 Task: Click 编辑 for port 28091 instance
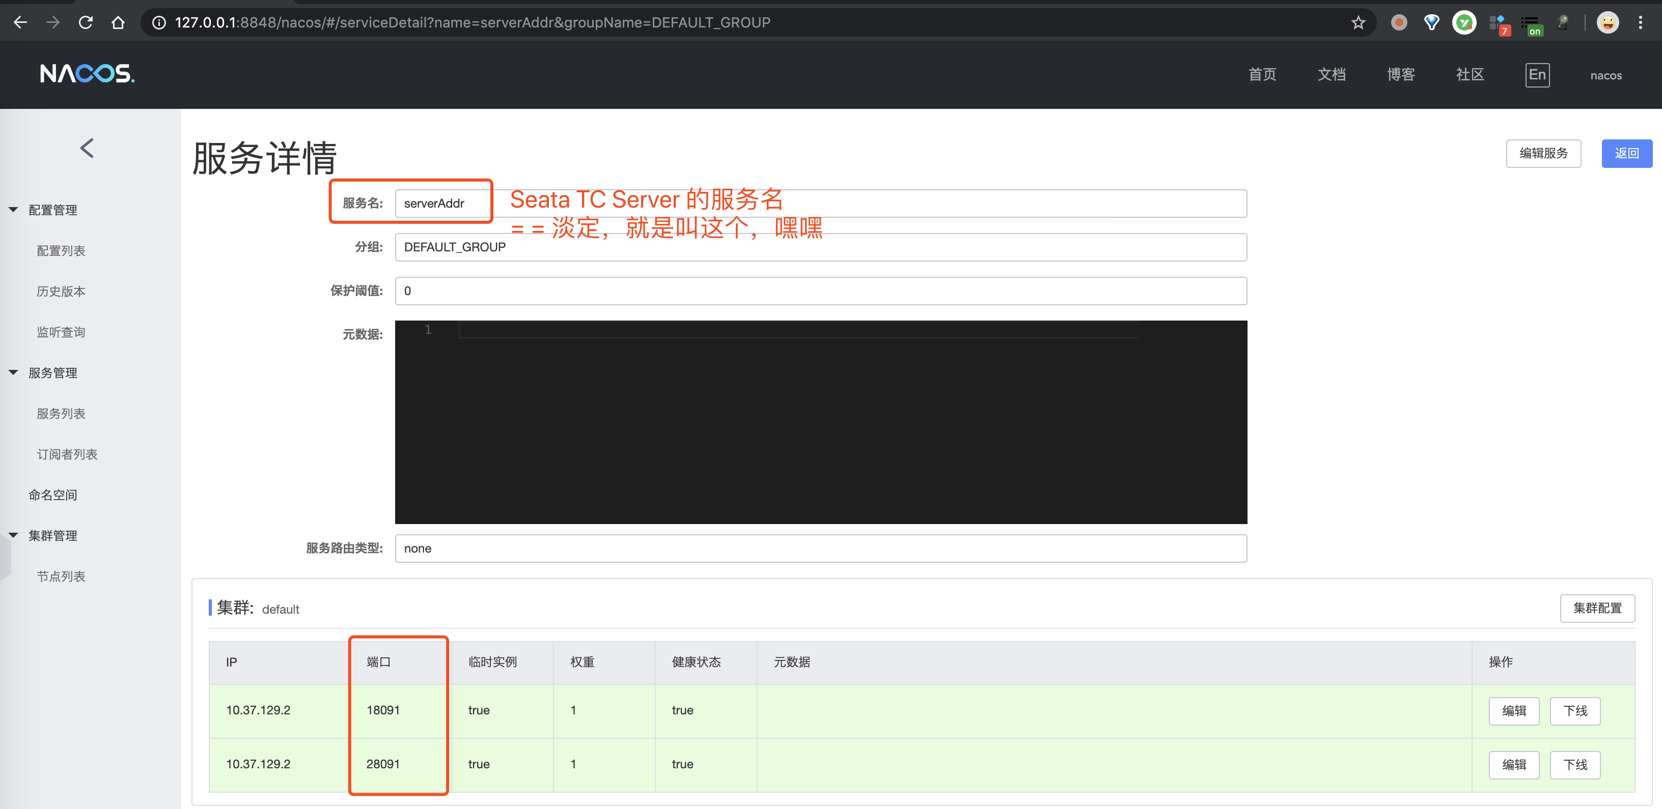pyautogui.click(x=1514, y=765)
